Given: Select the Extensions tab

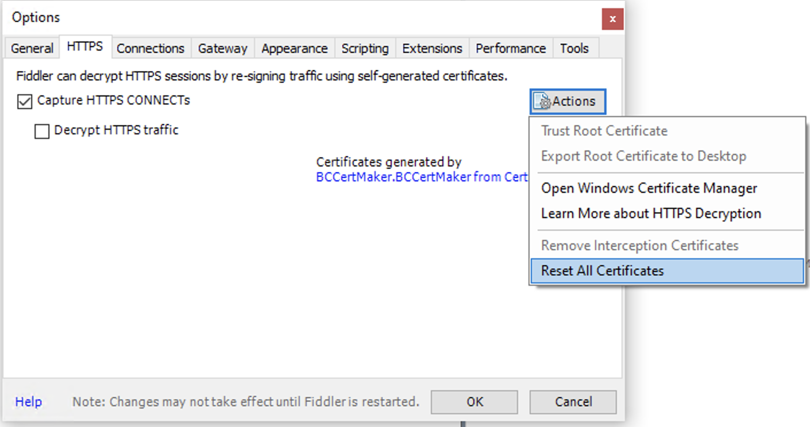Looking at the screenshot, I should tap(432, 49).
